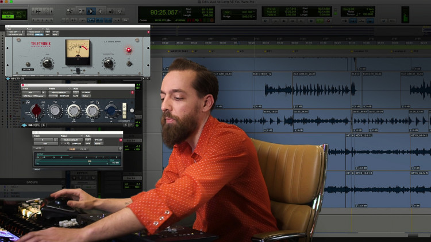The width and height of the screenshot is (431, 242).
Task: Select zoom preset 5
Action: click(51, 20)
